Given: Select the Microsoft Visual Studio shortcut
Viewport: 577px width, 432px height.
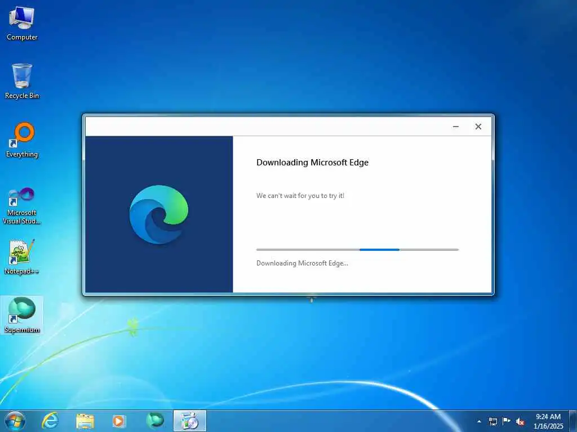Looking at the screenshot, I should pyautogui.click(x=22, y=206).
